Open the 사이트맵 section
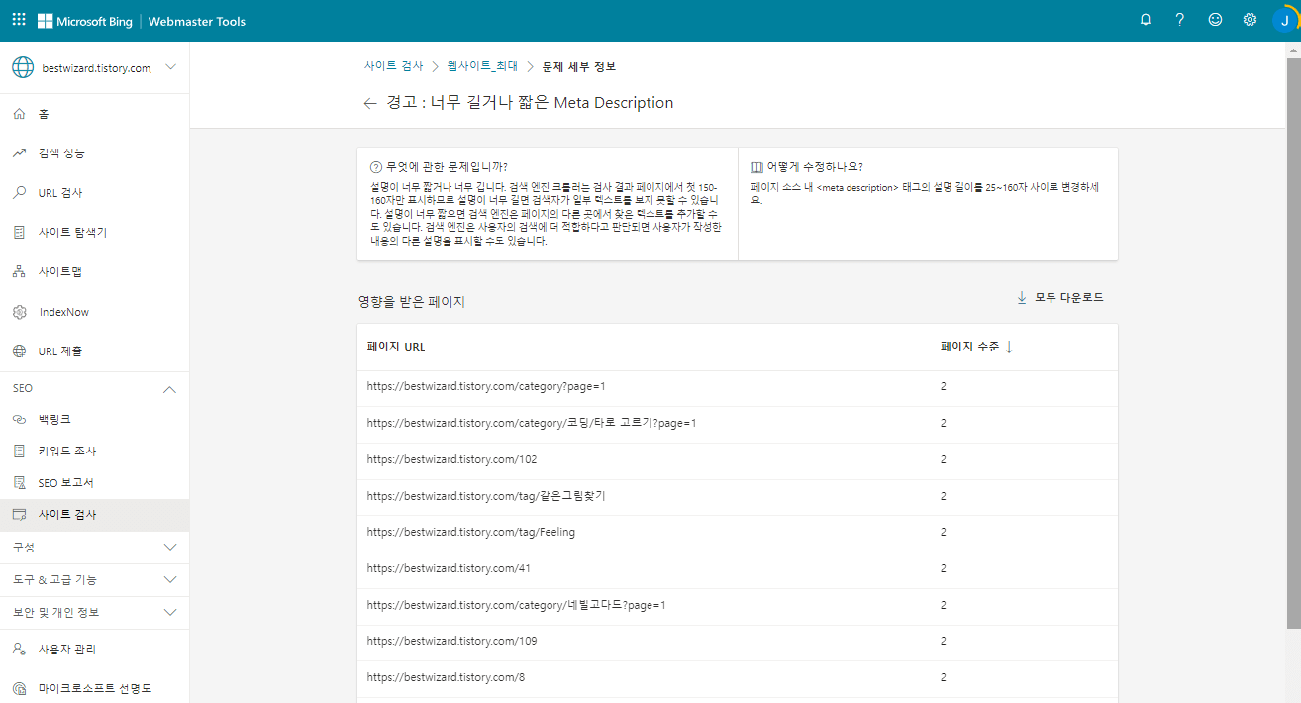Screen dimensions: 1301x703 point(61,271)
